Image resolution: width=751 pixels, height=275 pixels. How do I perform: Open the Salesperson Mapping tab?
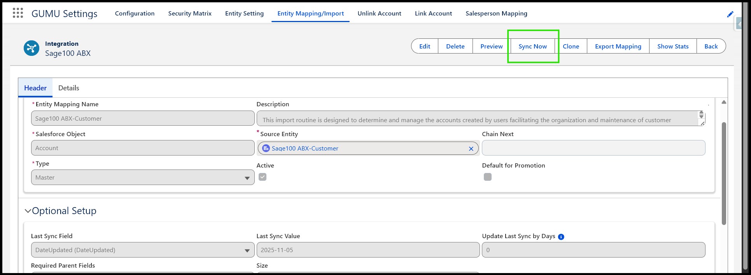[496, 14]
